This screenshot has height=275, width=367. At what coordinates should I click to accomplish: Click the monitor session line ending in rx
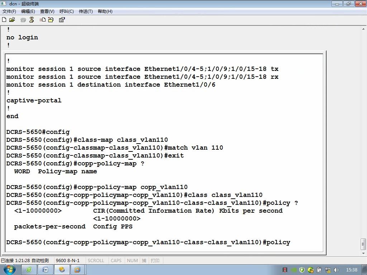coord(142,77)
